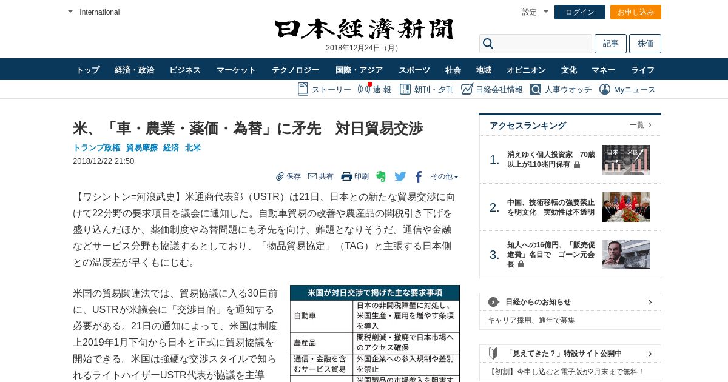Open the アクセスランキング 一覧 list link
The image size is (728, 382).
[x=641, y=125]
